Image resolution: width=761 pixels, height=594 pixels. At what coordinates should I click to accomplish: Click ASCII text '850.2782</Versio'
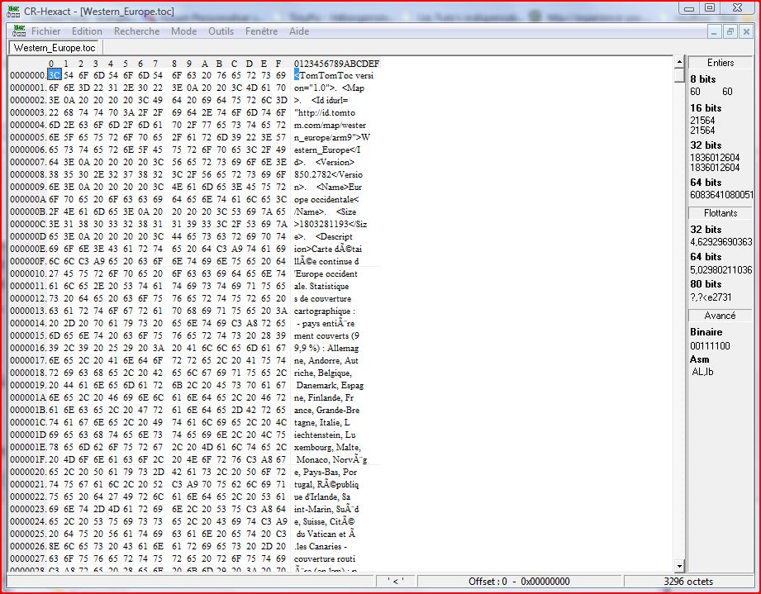click(328, 174)
